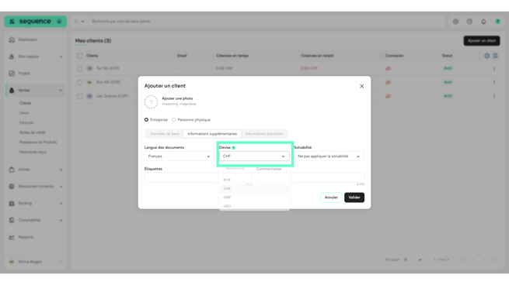Expand the Comptabilité menu chevron

coord(61,220)
